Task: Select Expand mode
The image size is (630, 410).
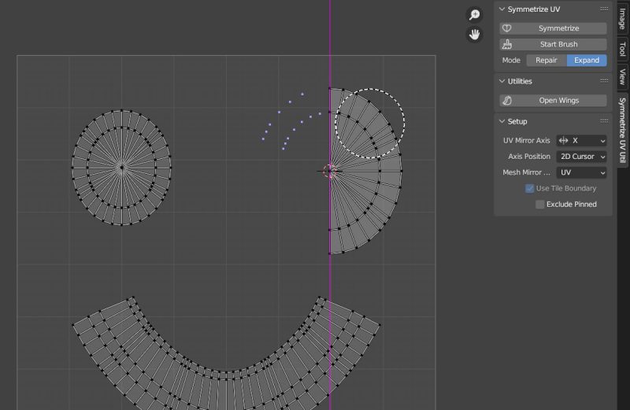Action: pyautogui.click(x=587, y=60)
